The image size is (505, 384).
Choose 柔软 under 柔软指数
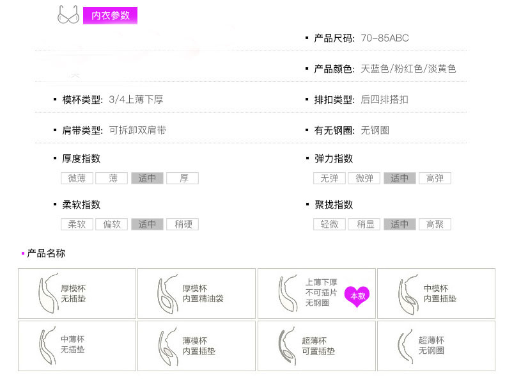pos(77,225)
